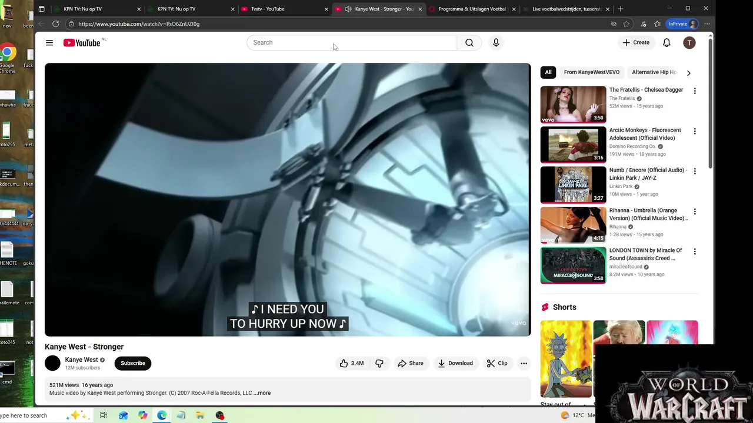Mute the tab via speaker icon
Screen dimensions: 753x423
coord(348,9)
